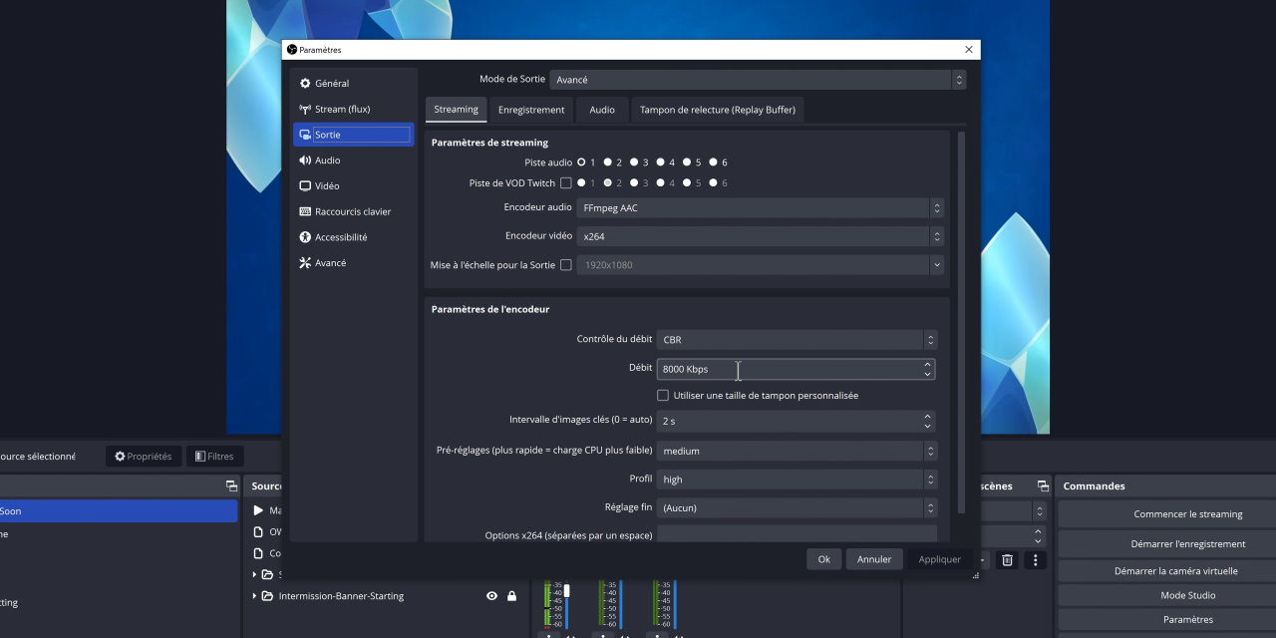
Task: Check Utiliser une taille de tampon personnalisée
Action: coord(663,396)
